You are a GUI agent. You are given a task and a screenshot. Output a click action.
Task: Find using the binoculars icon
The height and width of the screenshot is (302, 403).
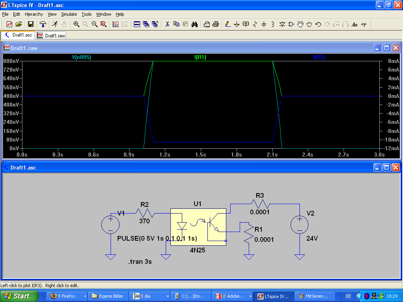194,24
